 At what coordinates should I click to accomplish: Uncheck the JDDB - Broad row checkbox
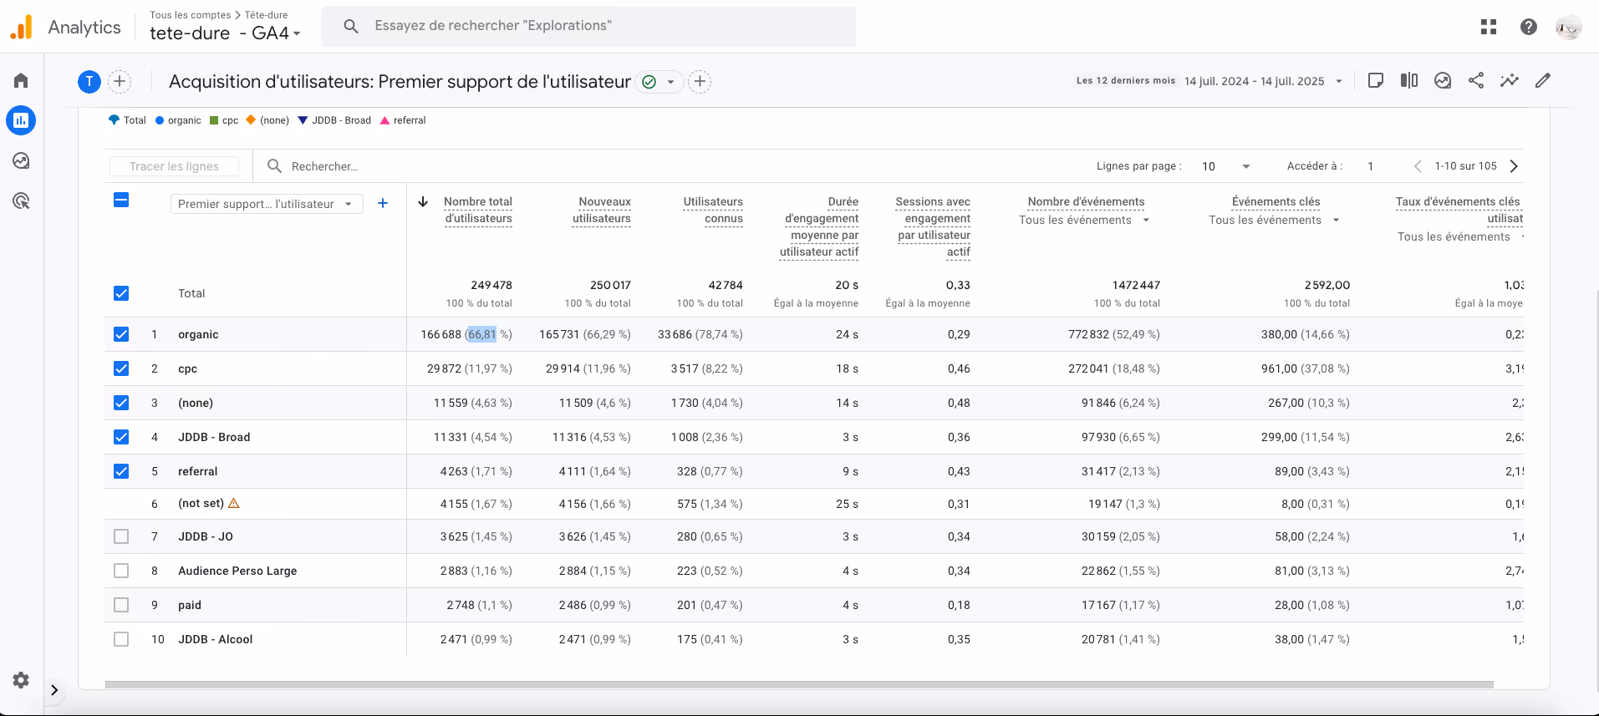point(121,437)
